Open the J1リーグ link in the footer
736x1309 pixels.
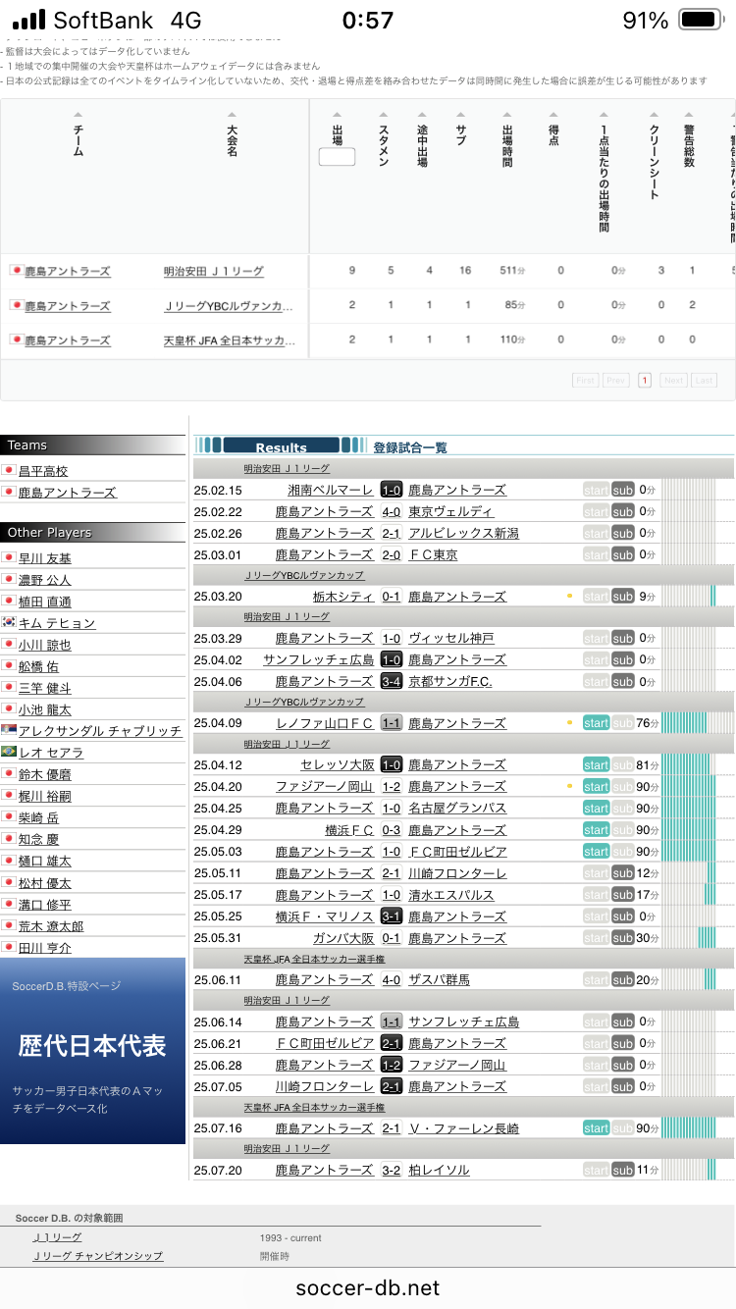[x=57, y=1238]
